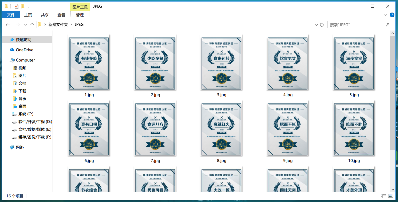Select the 5.jpg thumbnail 深夜食堂

click(x=354, y=62)
